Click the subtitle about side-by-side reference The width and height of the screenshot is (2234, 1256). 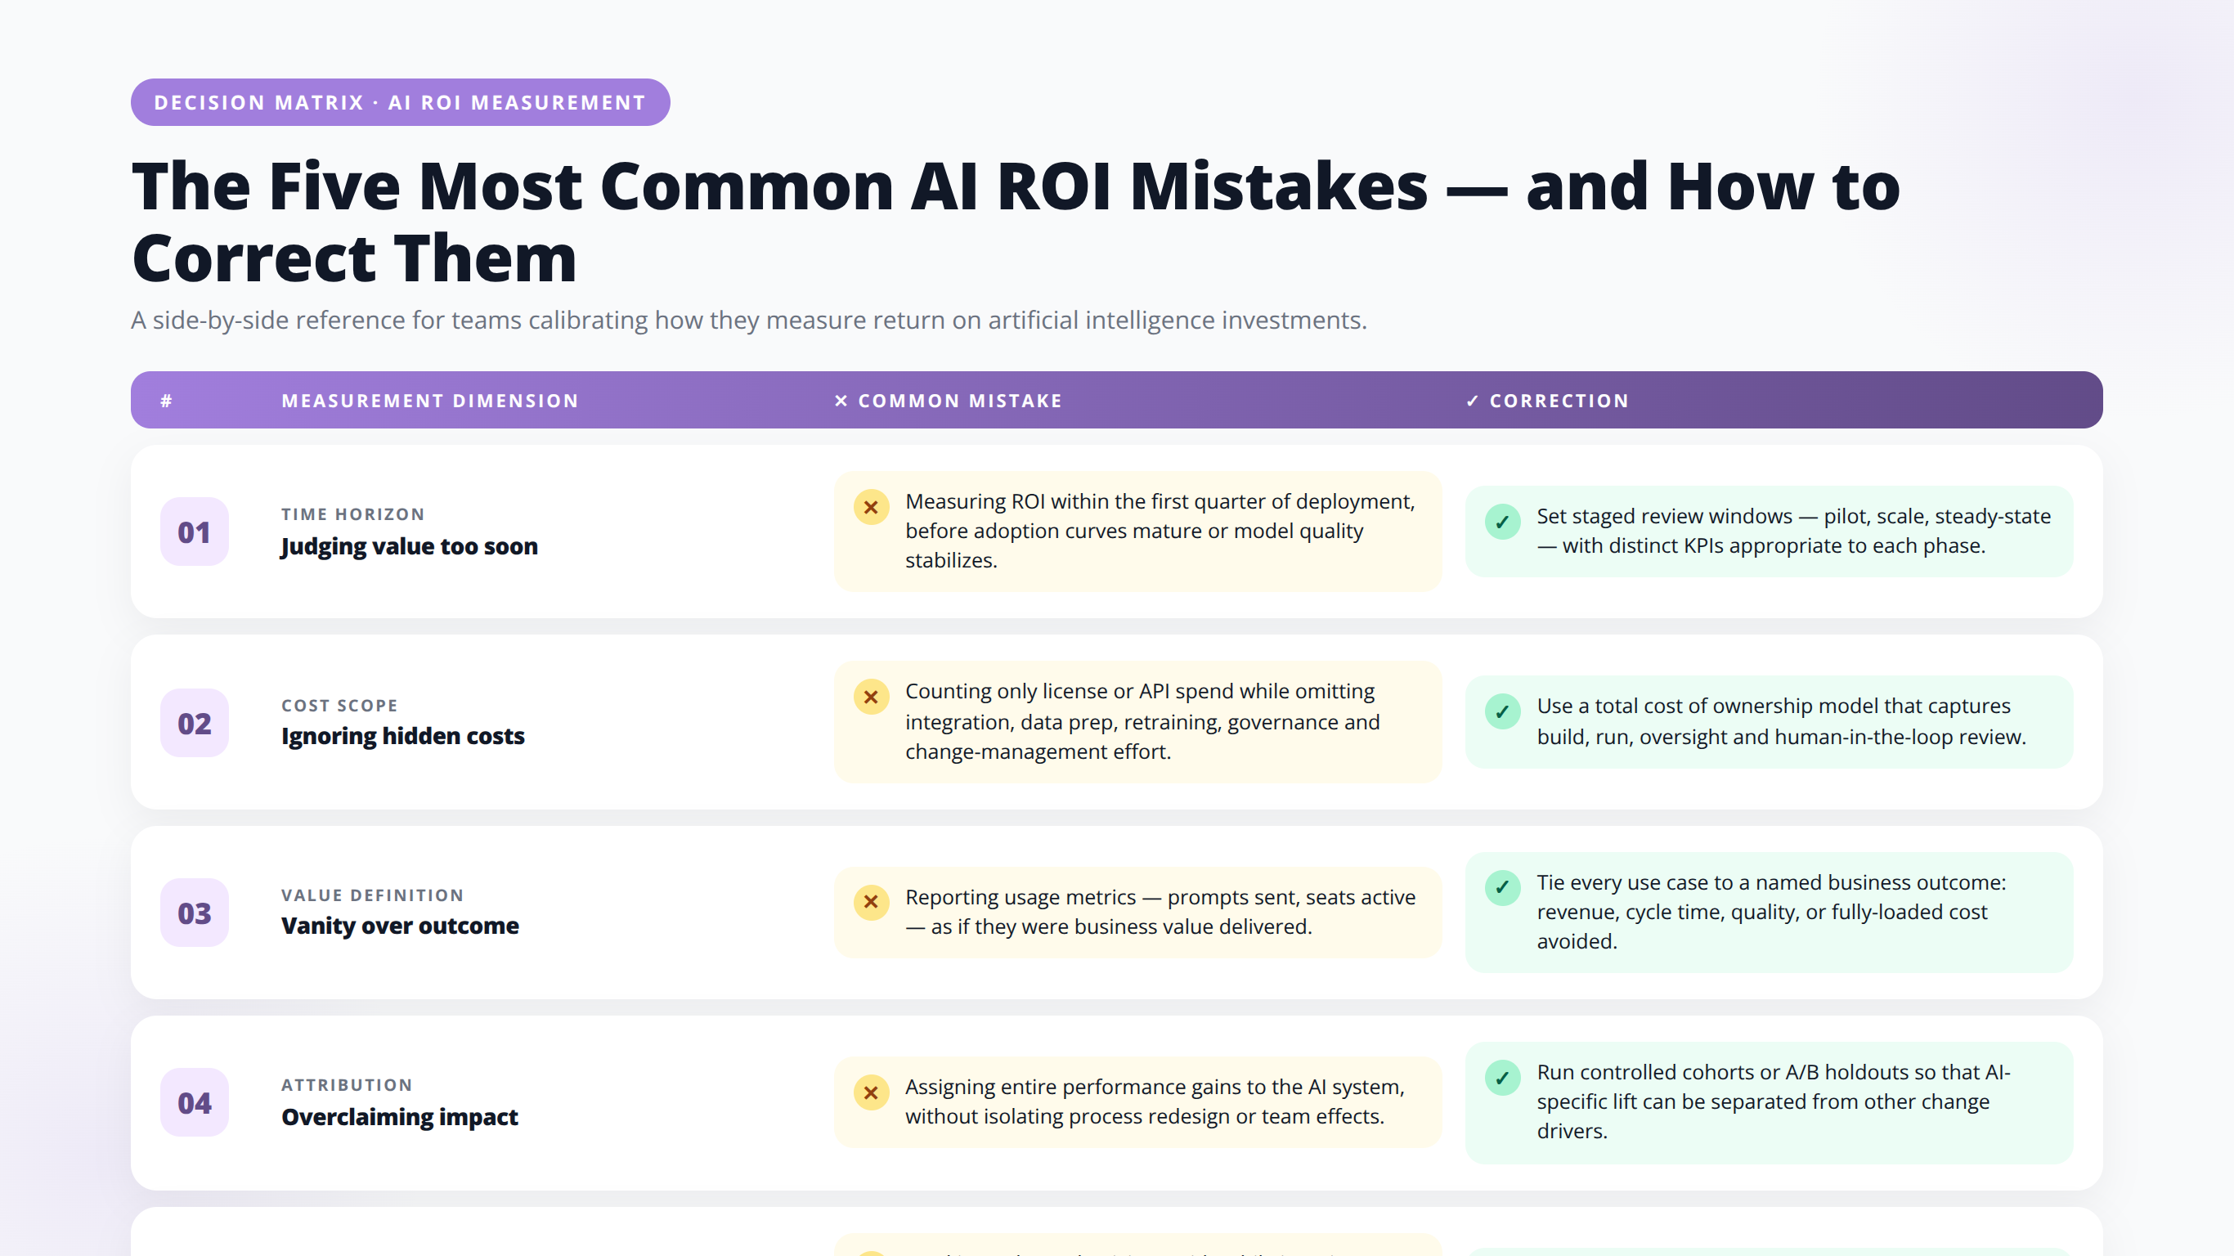(748, 320)
